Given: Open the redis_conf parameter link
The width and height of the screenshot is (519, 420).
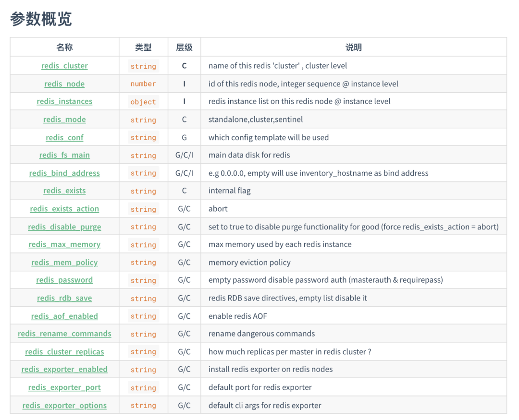Looking at the screenshot, I should pos(64,137).
